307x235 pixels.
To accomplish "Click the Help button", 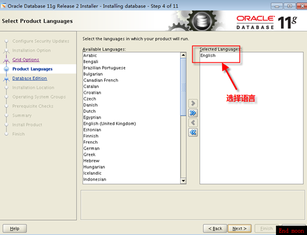I will (x=14, y=228).
